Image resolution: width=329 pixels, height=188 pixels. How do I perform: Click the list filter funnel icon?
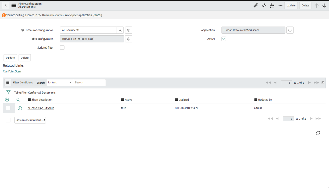click(9, 92)
